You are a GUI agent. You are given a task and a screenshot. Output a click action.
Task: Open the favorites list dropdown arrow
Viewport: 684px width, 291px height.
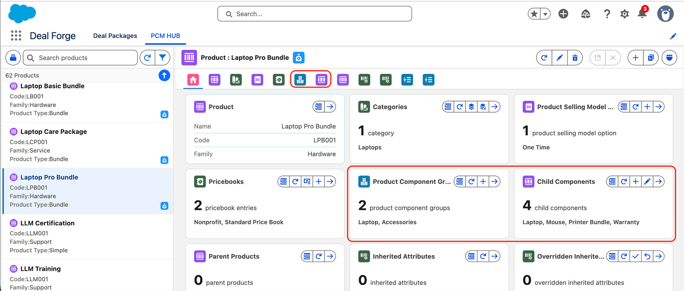[545, 14]
